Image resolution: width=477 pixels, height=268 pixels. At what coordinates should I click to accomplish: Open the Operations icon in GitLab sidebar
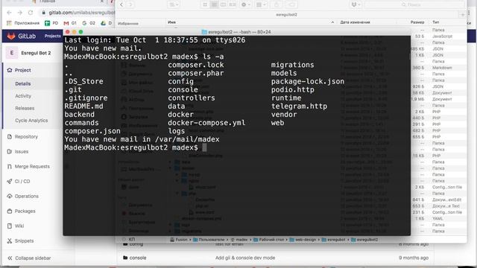pyautogui.click(x=10, y=197)
